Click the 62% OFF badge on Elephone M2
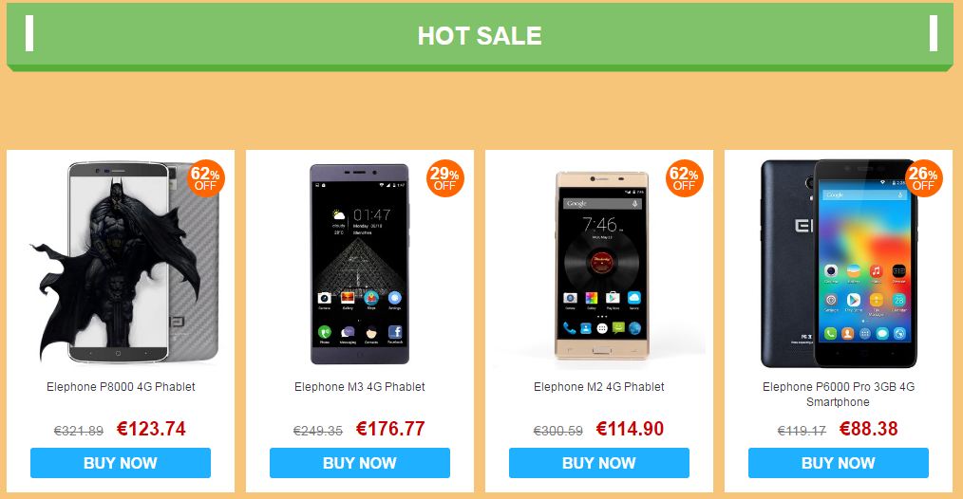Image resolution: width=963 pixels, height=499 pixels. pyautogui.click(x=684, y=178)
